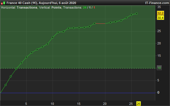Select the data point sitting on the dashed 10 line
Screen dimensions: 170x106
[16, 69]
